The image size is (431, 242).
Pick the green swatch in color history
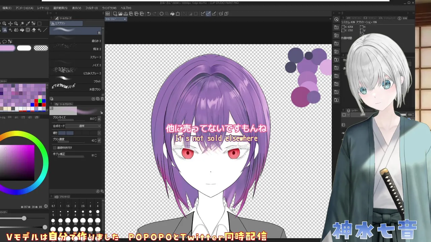coord(40,100)
